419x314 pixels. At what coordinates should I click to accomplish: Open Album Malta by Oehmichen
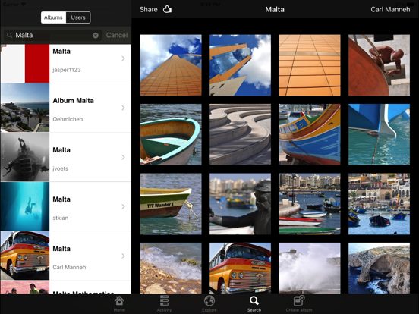(66, 108)
